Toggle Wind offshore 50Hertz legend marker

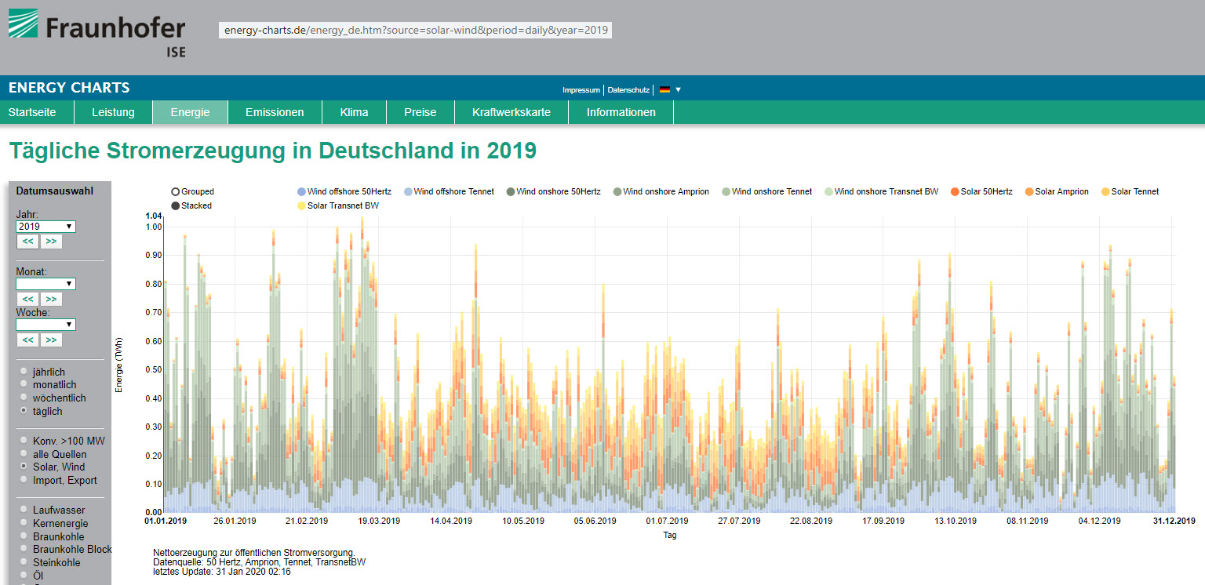click(x=302, y=192)
